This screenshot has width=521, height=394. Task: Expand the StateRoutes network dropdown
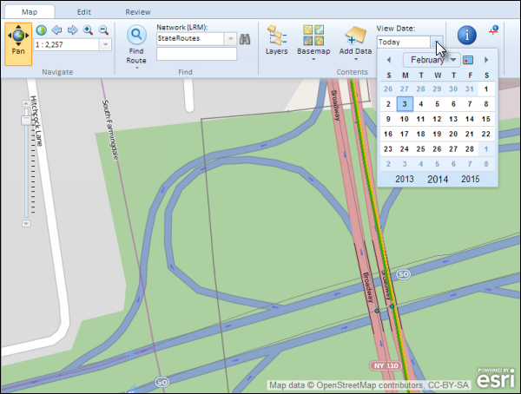coord(230,39)
